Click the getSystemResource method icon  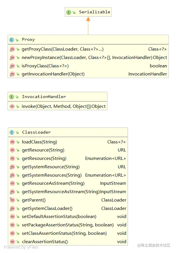click(12, 167)
